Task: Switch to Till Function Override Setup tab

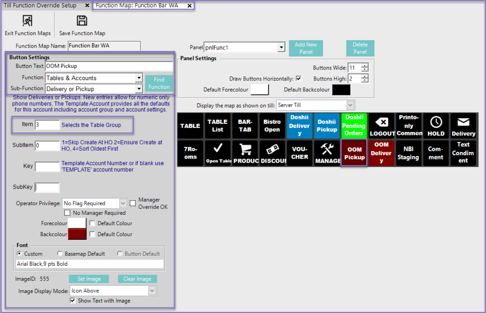Action: click(x=40, y=5)
